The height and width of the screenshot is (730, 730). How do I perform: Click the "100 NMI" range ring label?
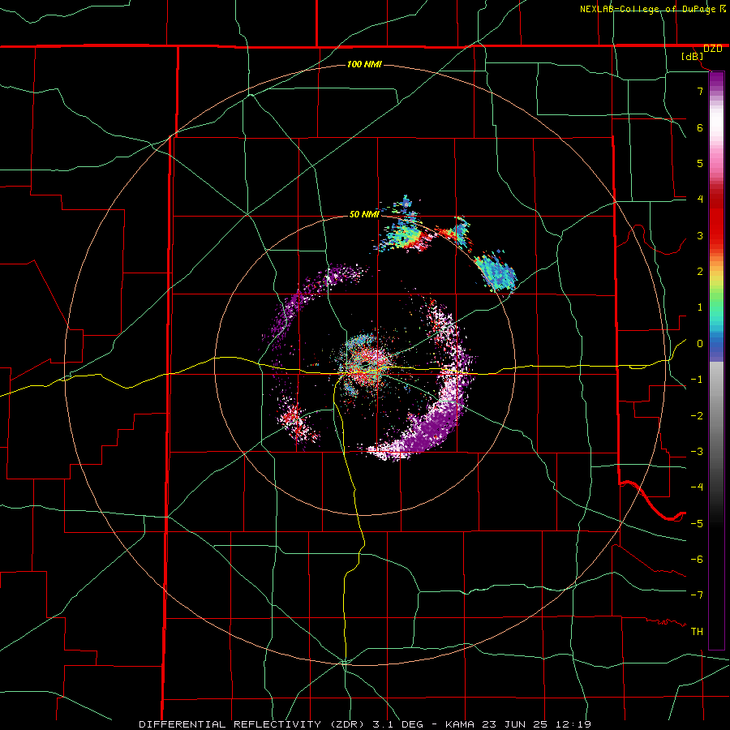364,64
